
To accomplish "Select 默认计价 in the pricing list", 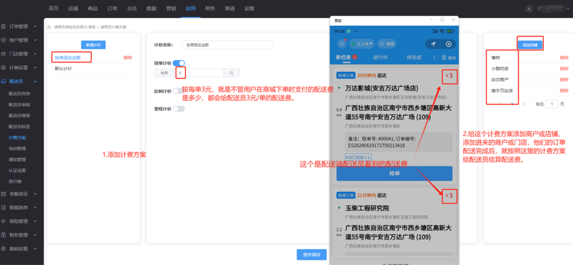I will [x=63, y=68].
